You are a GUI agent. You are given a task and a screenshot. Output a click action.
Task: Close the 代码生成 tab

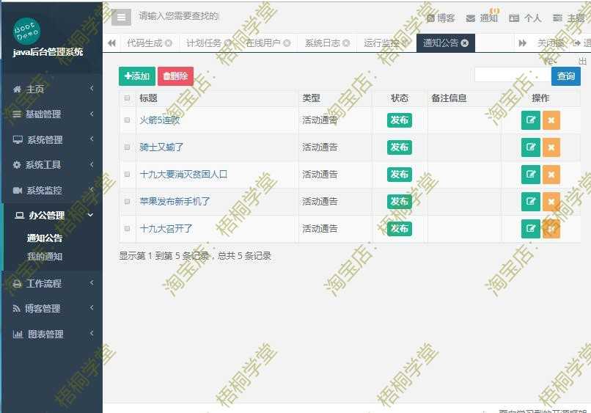(x=169, y=43)
